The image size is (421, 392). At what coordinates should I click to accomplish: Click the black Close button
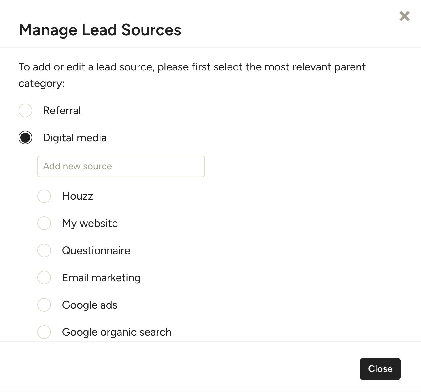pos(380,369)
